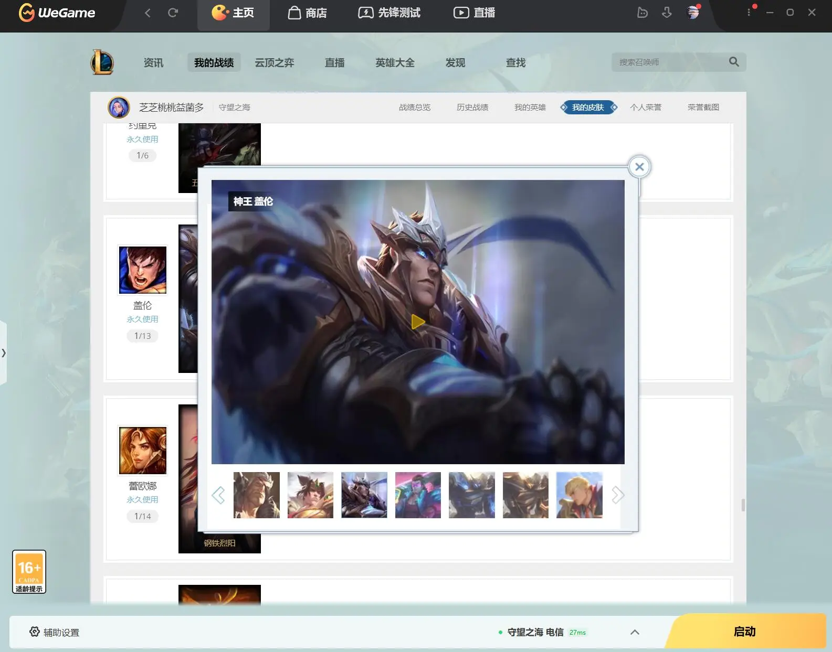Refresh the page with reload icon

[x=173, y=13]
